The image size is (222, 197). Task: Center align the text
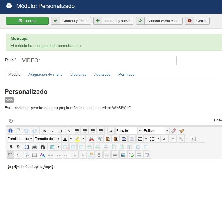[x=85, y=131]
